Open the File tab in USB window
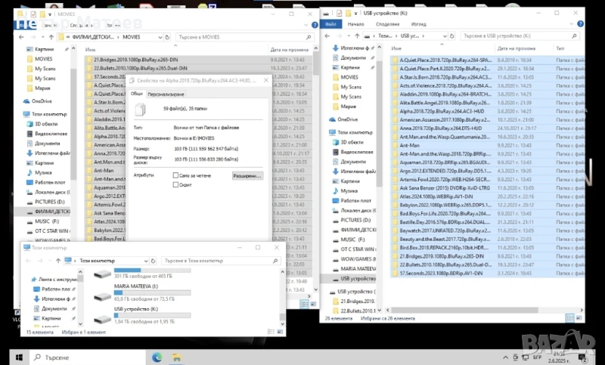605x365 pixels. (x=334, y=23)
